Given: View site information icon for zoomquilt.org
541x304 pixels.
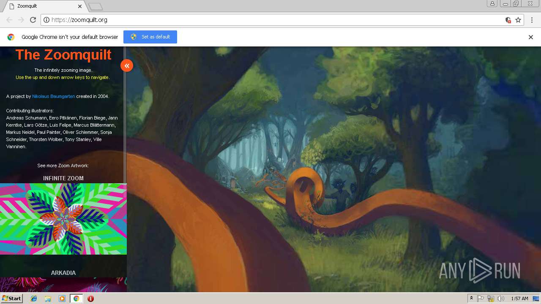Looking at the screenshot, I should pyautogui.click(x=46, y=20).
